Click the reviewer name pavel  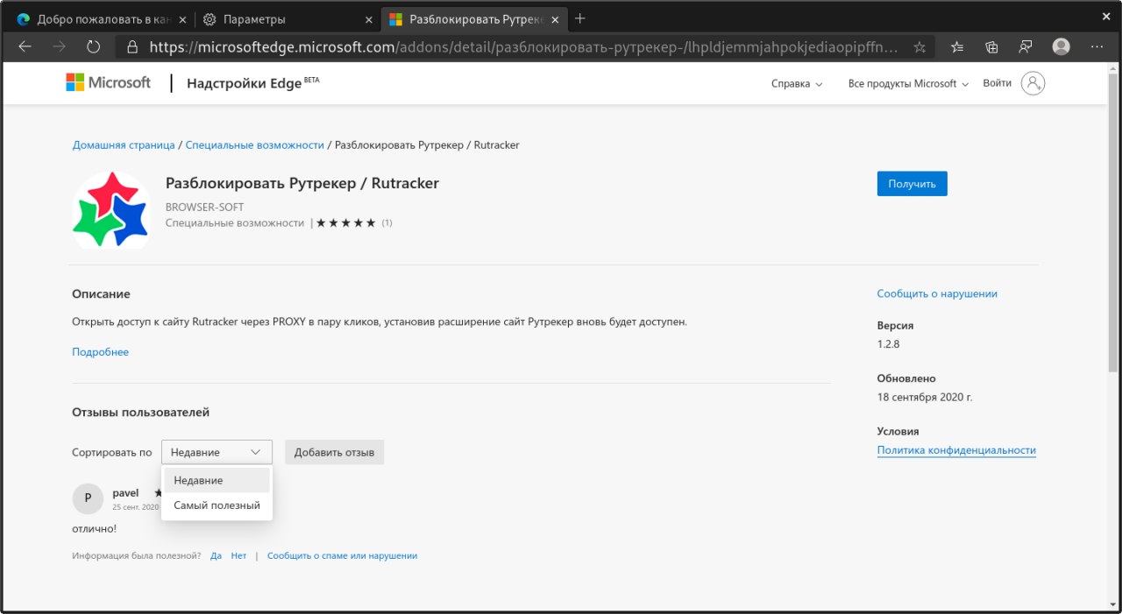pyautogui.click(x=125, y=493)
